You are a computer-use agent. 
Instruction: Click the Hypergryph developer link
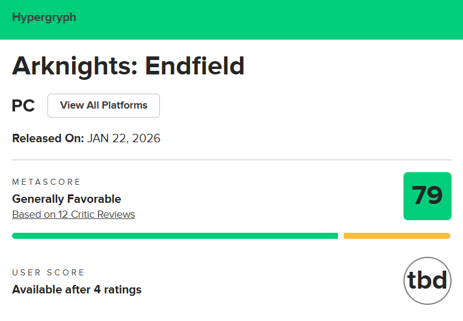[44, 17]
